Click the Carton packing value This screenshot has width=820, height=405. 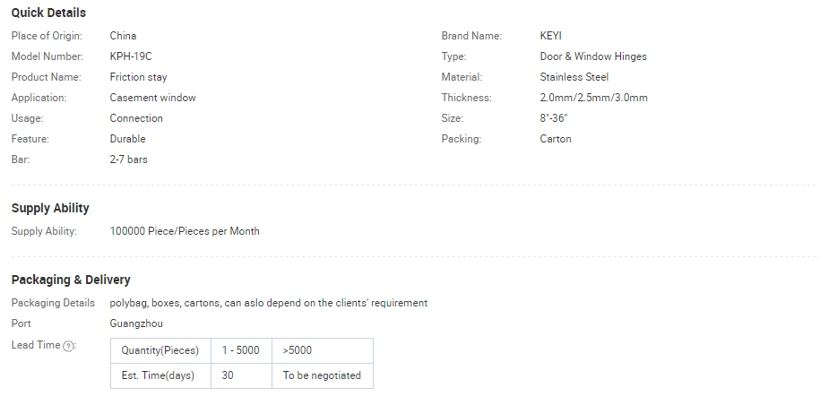[x=556, y=139]
